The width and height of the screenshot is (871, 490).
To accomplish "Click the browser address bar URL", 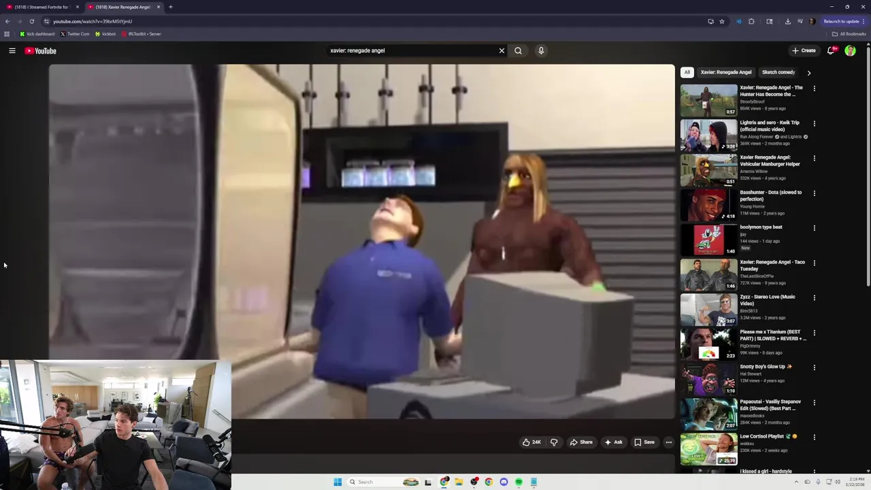I will [x=93, y=21].
